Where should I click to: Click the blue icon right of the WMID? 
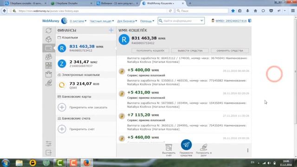[x=250, y=20]
